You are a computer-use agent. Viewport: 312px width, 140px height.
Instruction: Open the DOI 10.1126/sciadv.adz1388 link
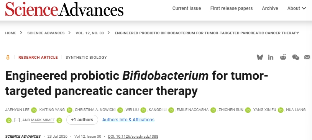point(133,137)
